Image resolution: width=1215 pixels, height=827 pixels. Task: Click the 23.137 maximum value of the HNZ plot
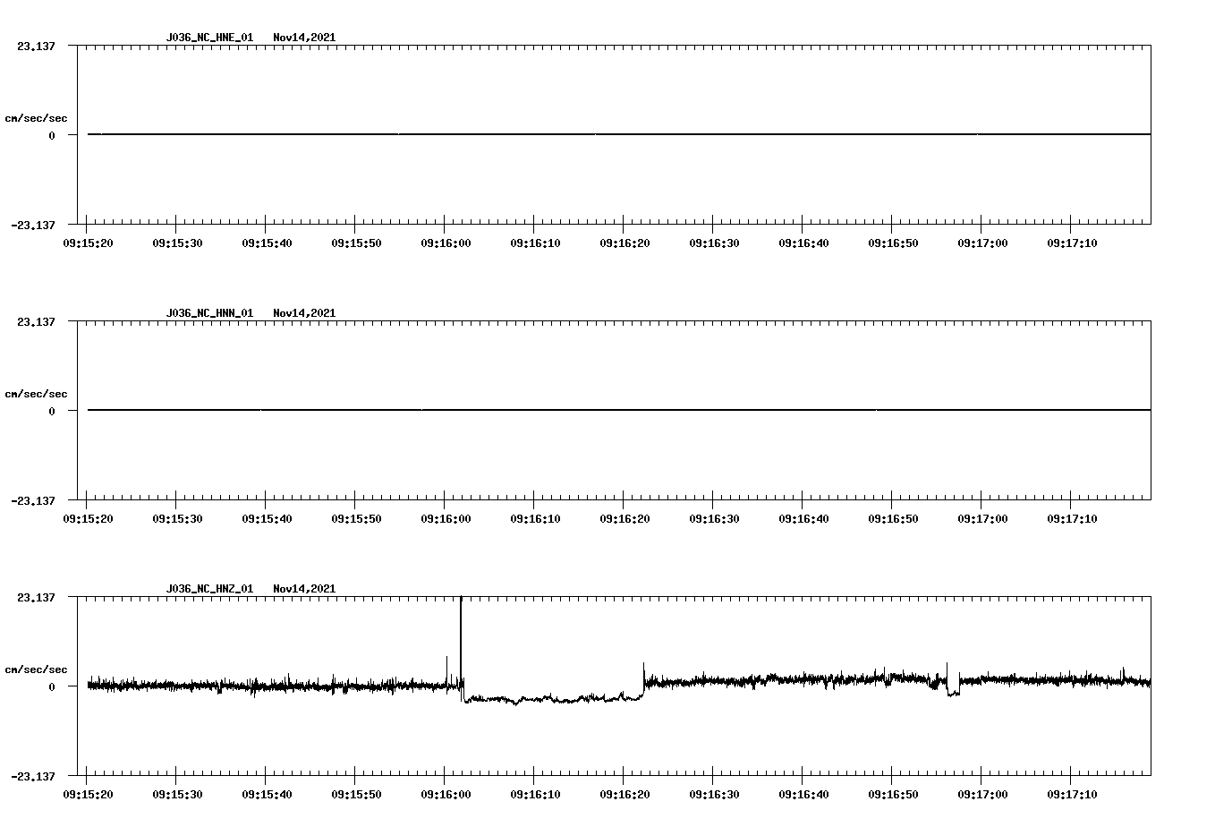(x=36, y=597)
